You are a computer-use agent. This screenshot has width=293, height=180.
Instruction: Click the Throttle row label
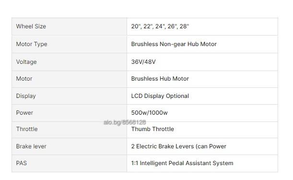click(x=27, y=129)
